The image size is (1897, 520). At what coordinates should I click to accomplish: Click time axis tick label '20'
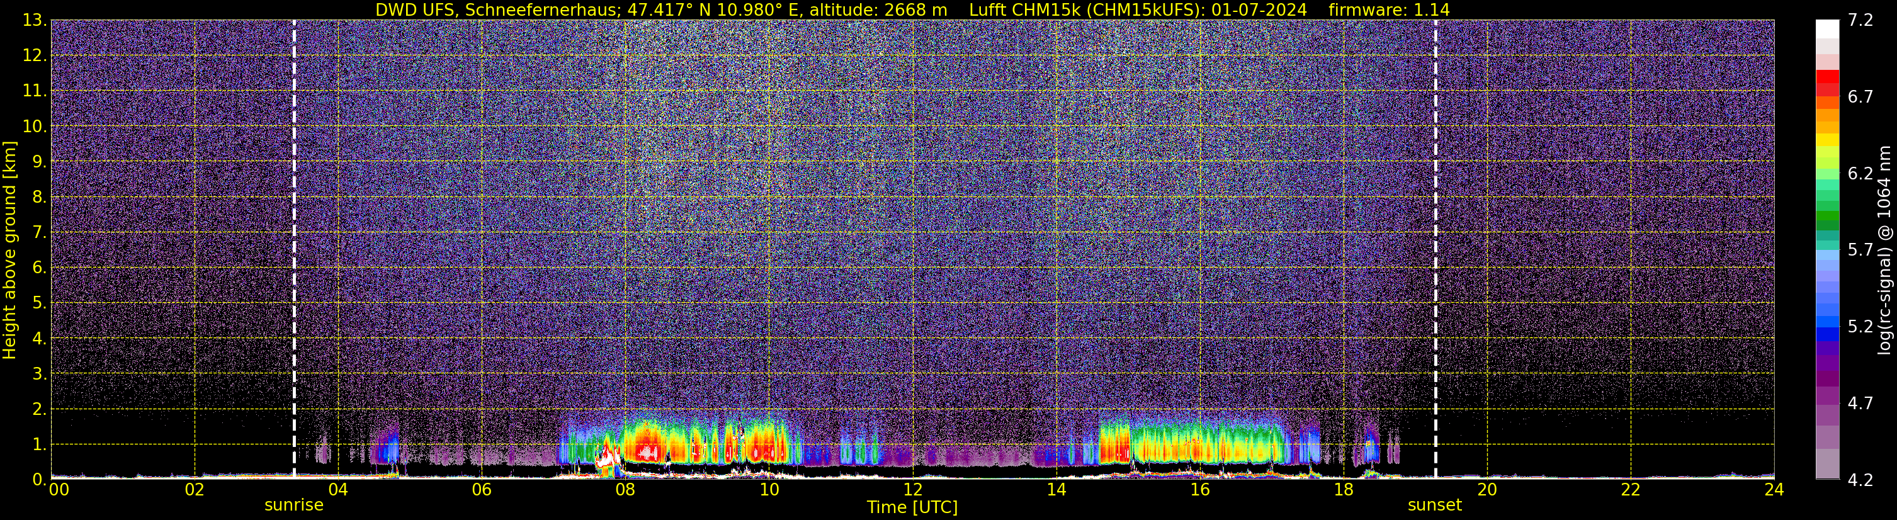pyautogui.click(x=1487, y=490)
